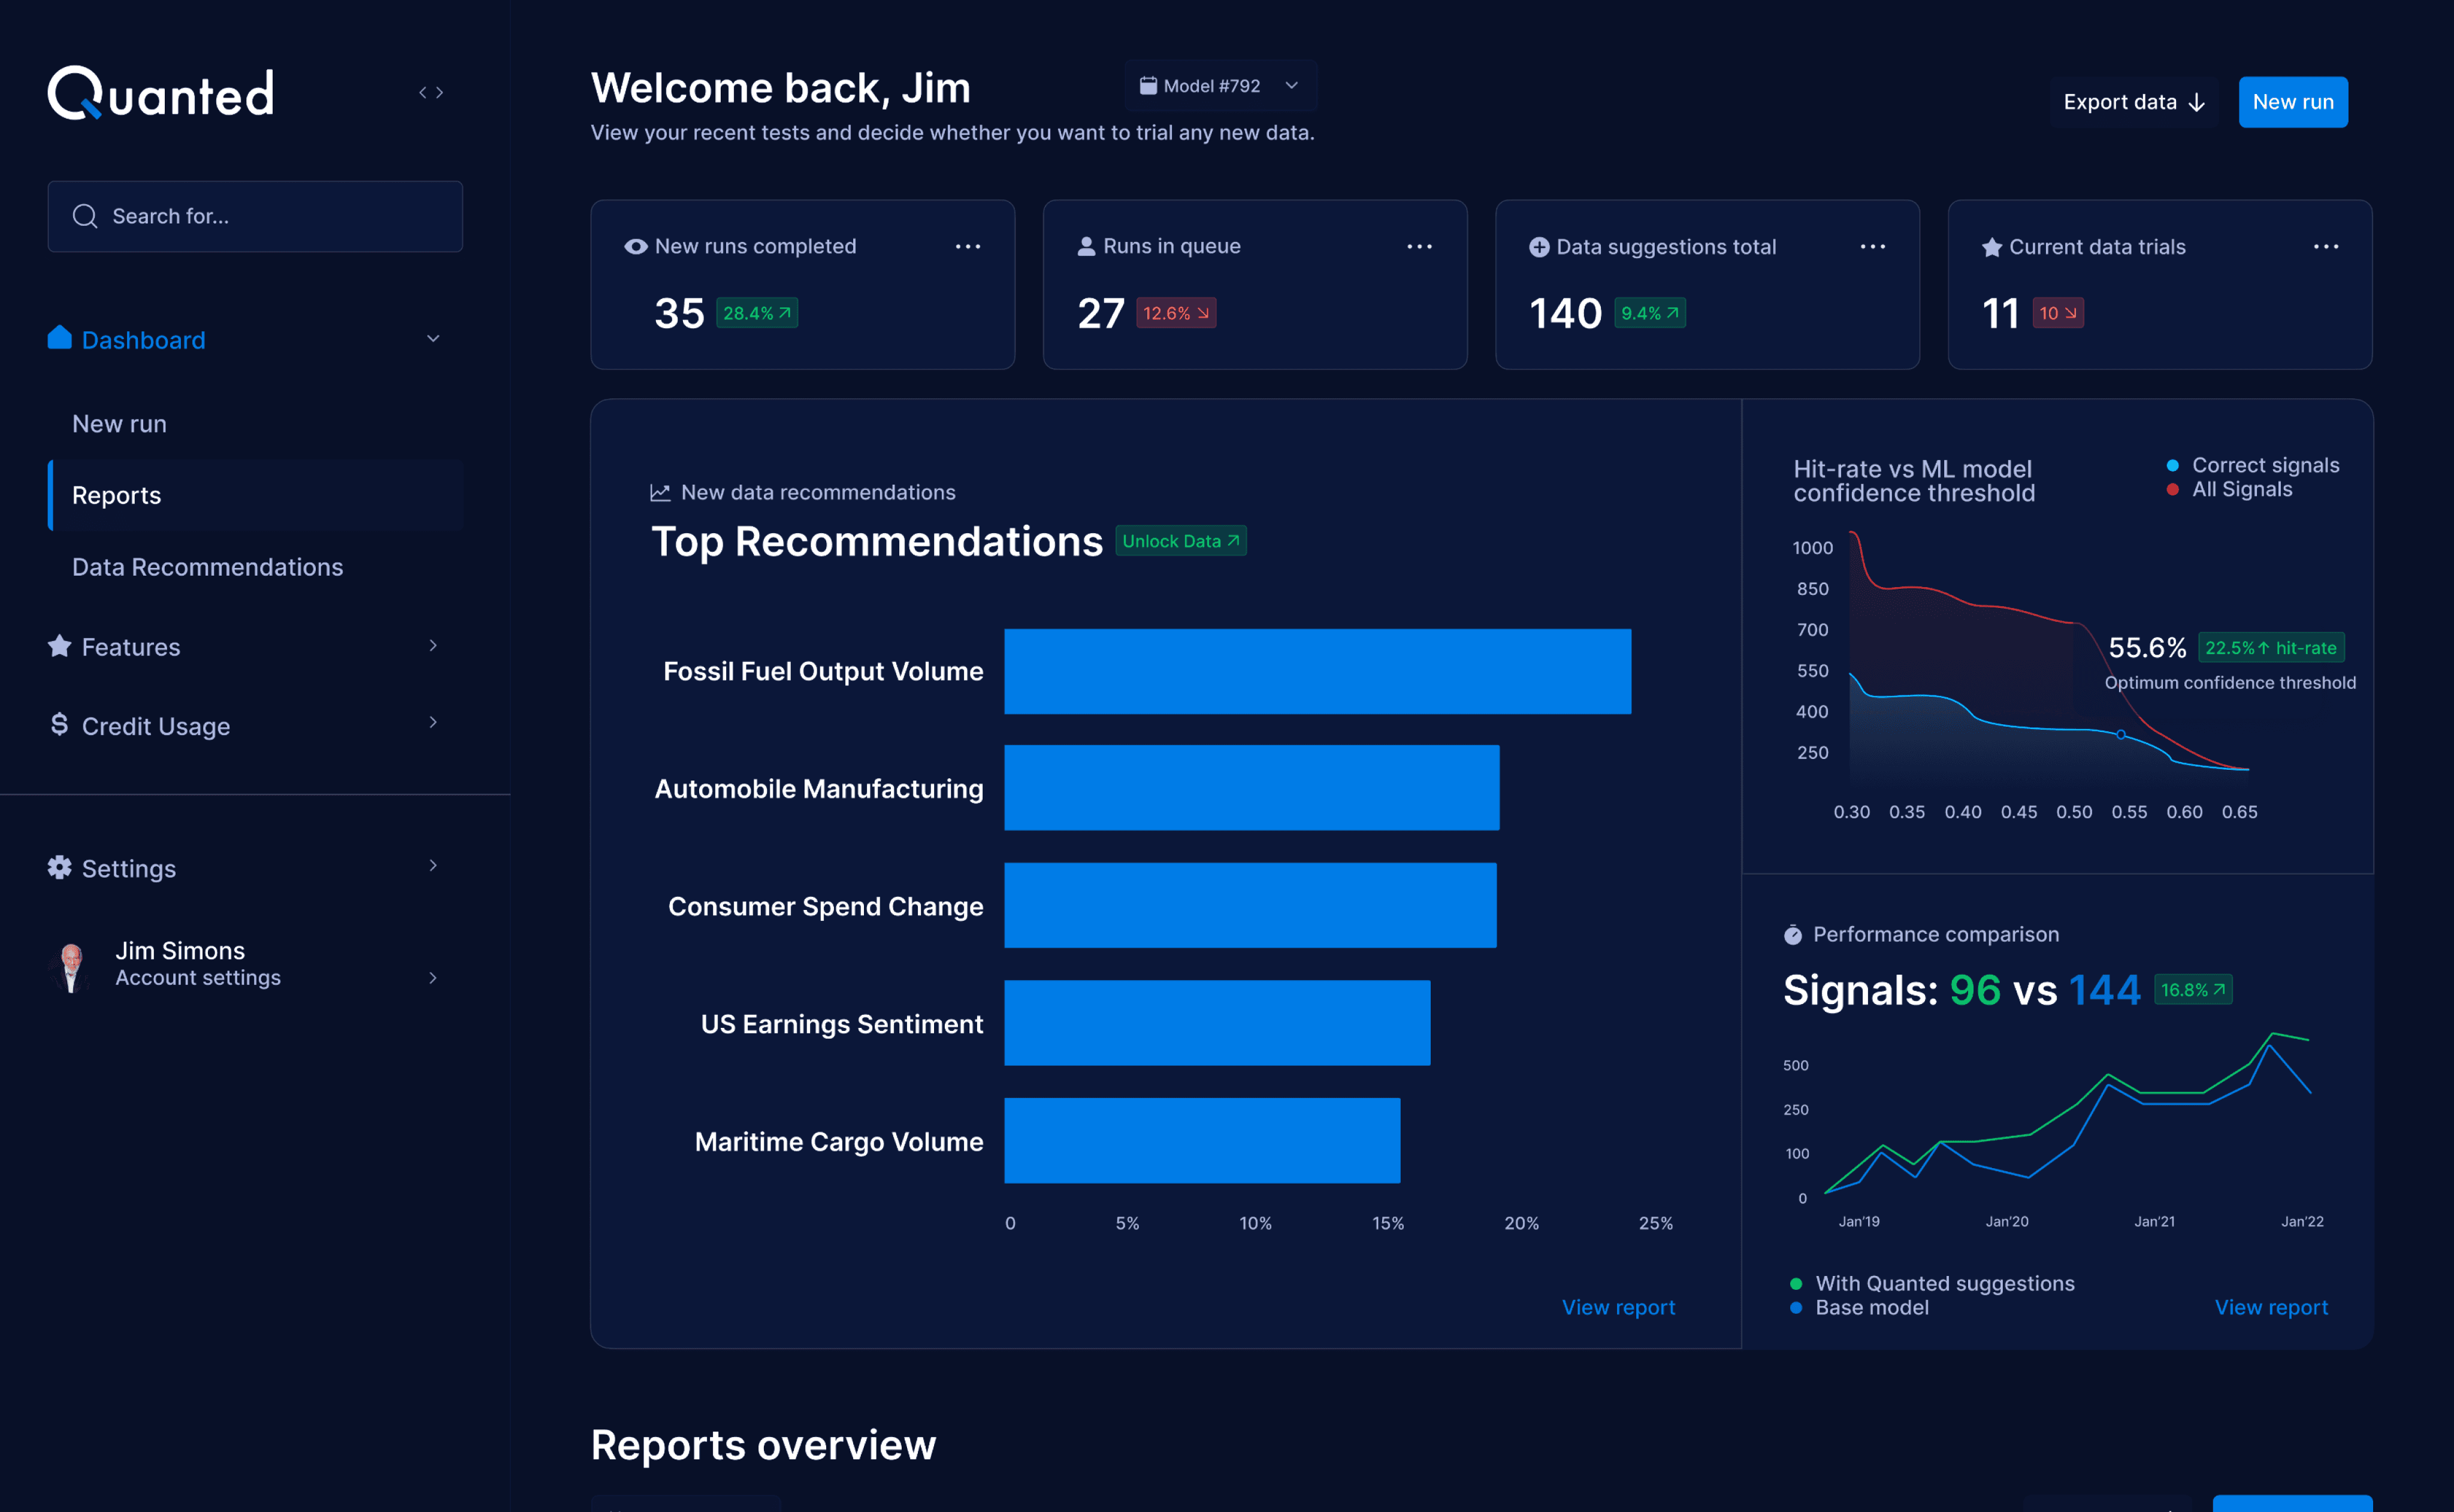Open Settings in sidebar
Viewport: 2454px width, 1512px height.
point(129,868)
